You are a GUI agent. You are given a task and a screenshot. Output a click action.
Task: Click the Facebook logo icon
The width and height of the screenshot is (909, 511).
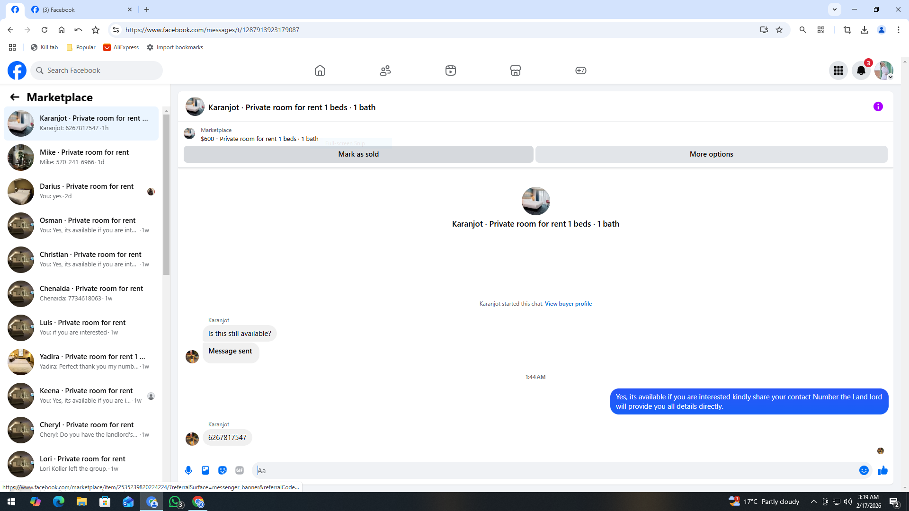[17, 70]
